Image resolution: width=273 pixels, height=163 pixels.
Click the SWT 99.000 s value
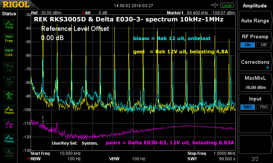pyautogui.click(x=227, y=159)
